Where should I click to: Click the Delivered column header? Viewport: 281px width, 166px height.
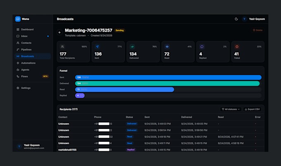click(186, 117)
